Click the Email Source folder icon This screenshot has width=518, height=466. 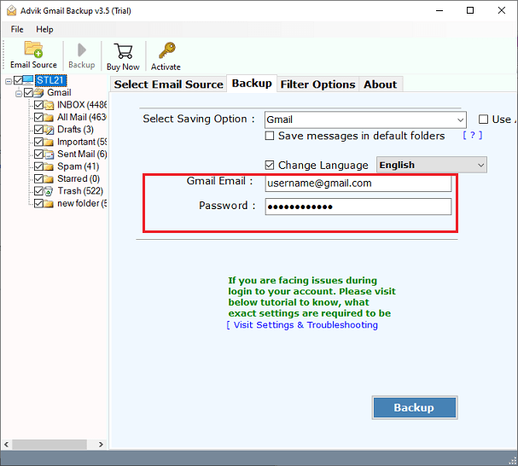(33, 50)
